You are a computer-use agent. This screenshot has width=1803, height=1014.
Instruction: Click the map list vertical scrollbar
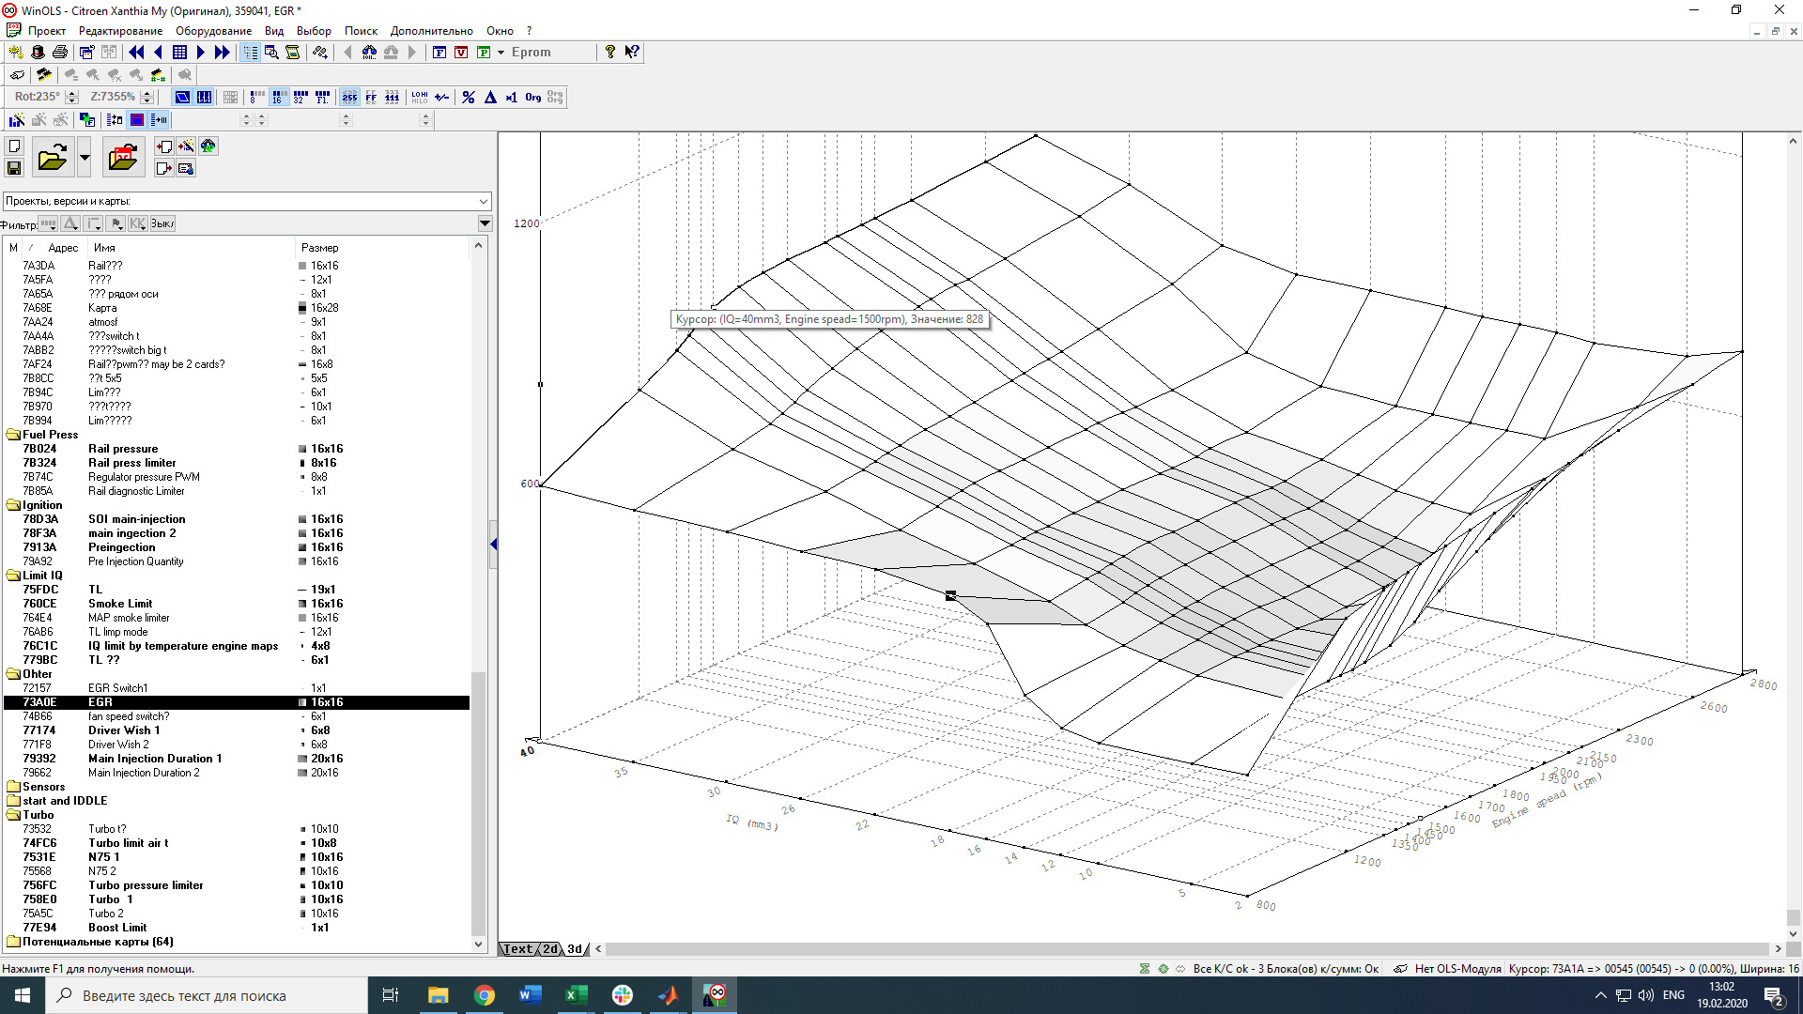pos(479,594)
